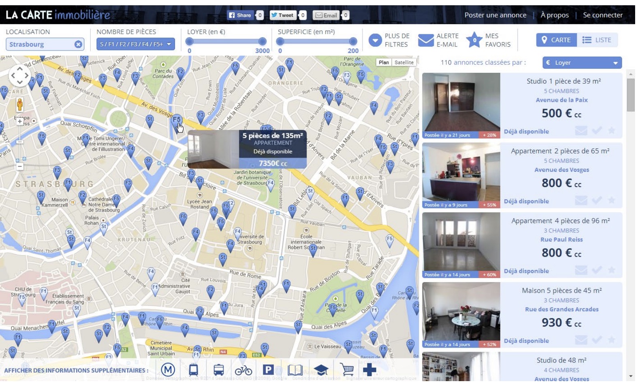Zoom out on the map
The image size is (640, 388).
pyautogui.click(x=20, y=166)
